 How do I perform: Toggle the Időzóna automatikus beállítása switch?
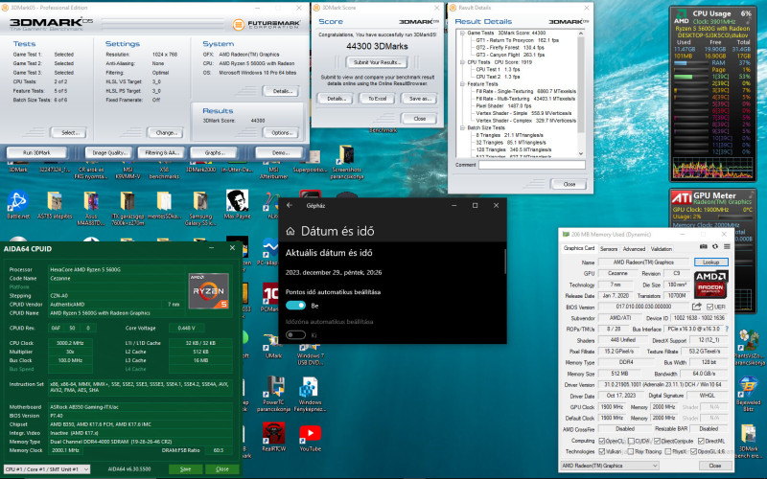[x=295, y=334]
